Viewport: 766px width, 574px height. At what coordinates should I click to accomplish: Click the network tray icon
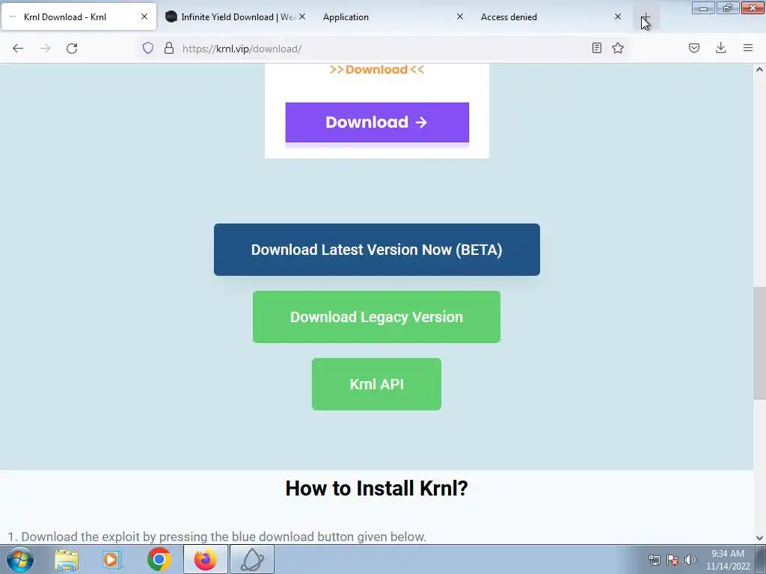coord(654,560)
